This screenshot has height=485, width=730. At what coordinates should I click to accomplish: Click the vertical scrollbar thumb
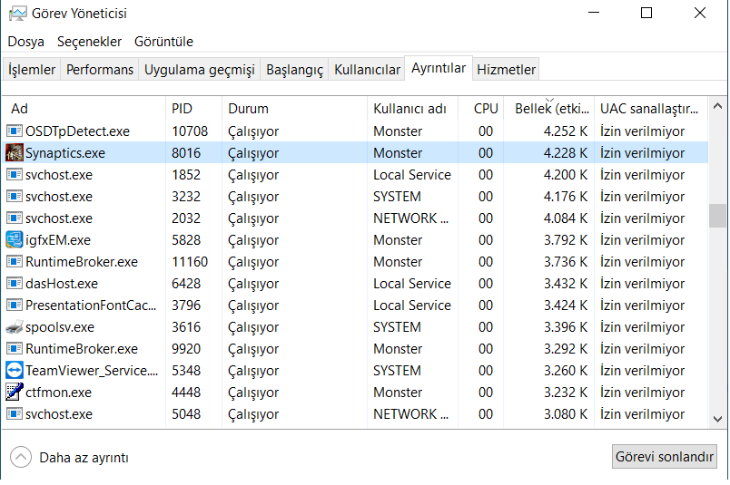point(717,216)
